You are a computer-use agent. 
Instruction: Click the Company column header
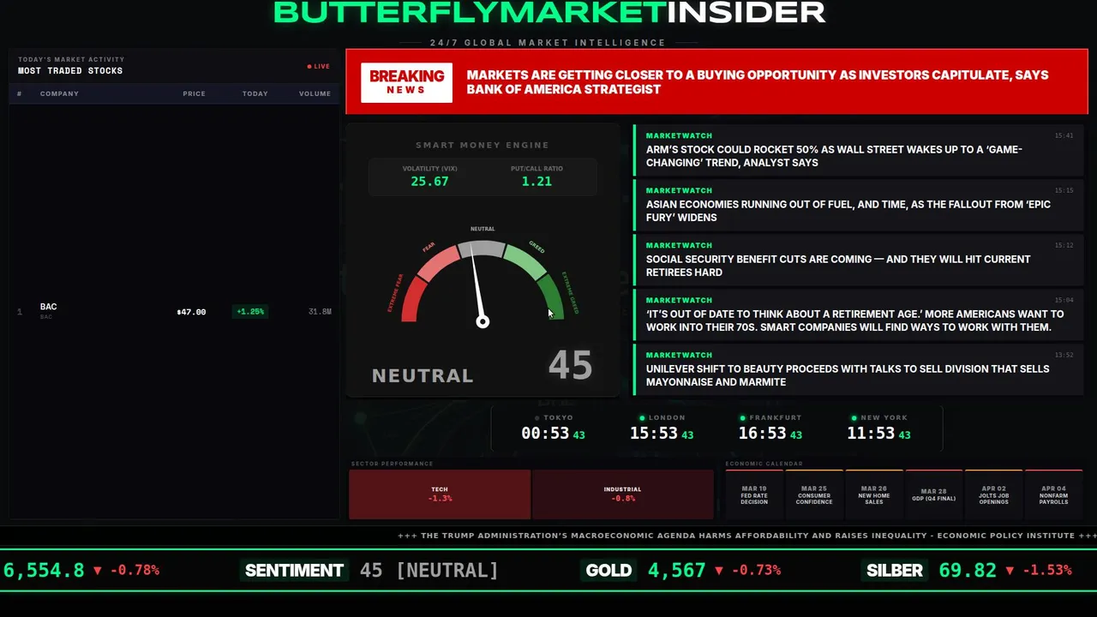(x=59, y=93)
